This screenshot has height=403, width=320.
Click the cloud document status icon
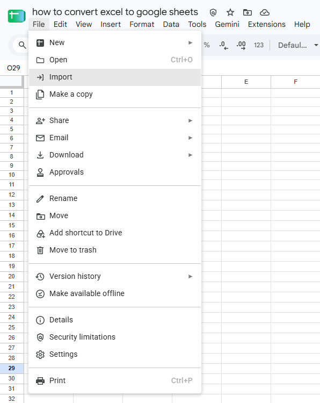coord(265,12)
